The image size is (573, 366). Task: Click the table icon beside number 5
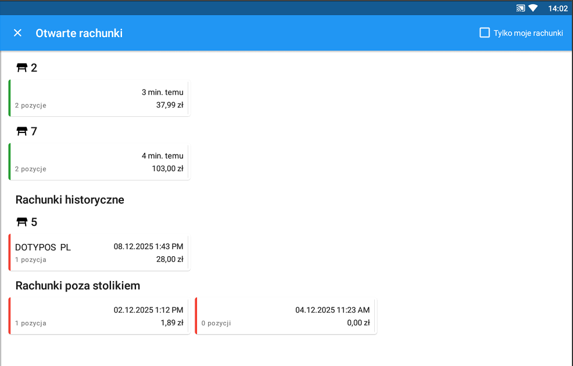(x=22, y=223)
